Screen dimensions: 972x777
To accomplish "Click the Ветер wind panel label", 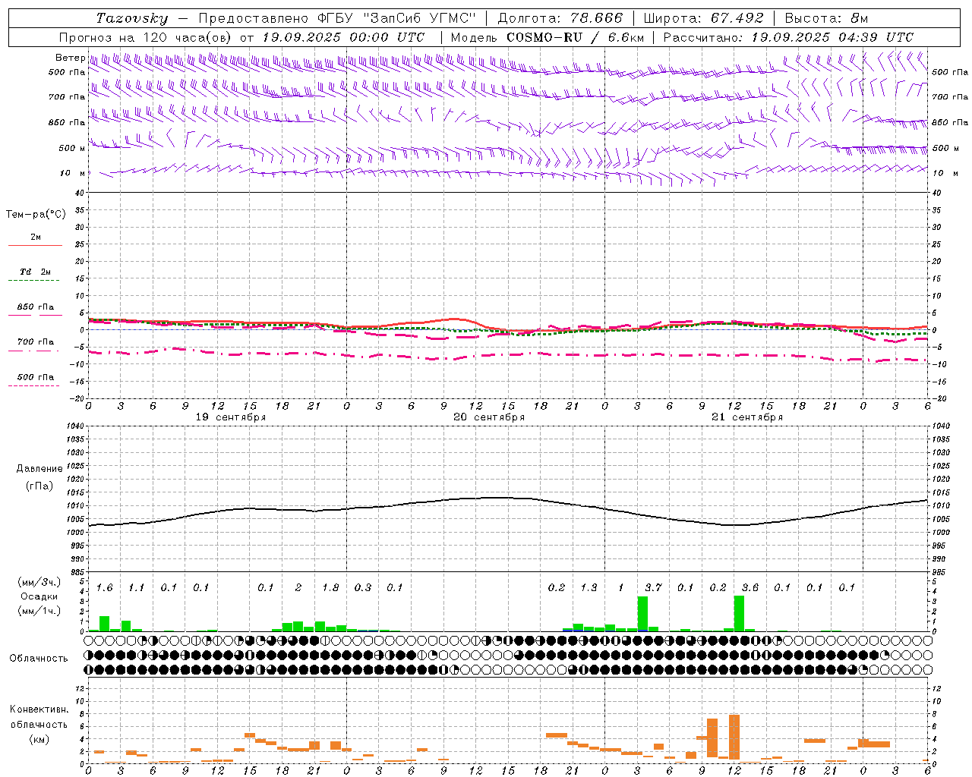I will tap(71, 58).
